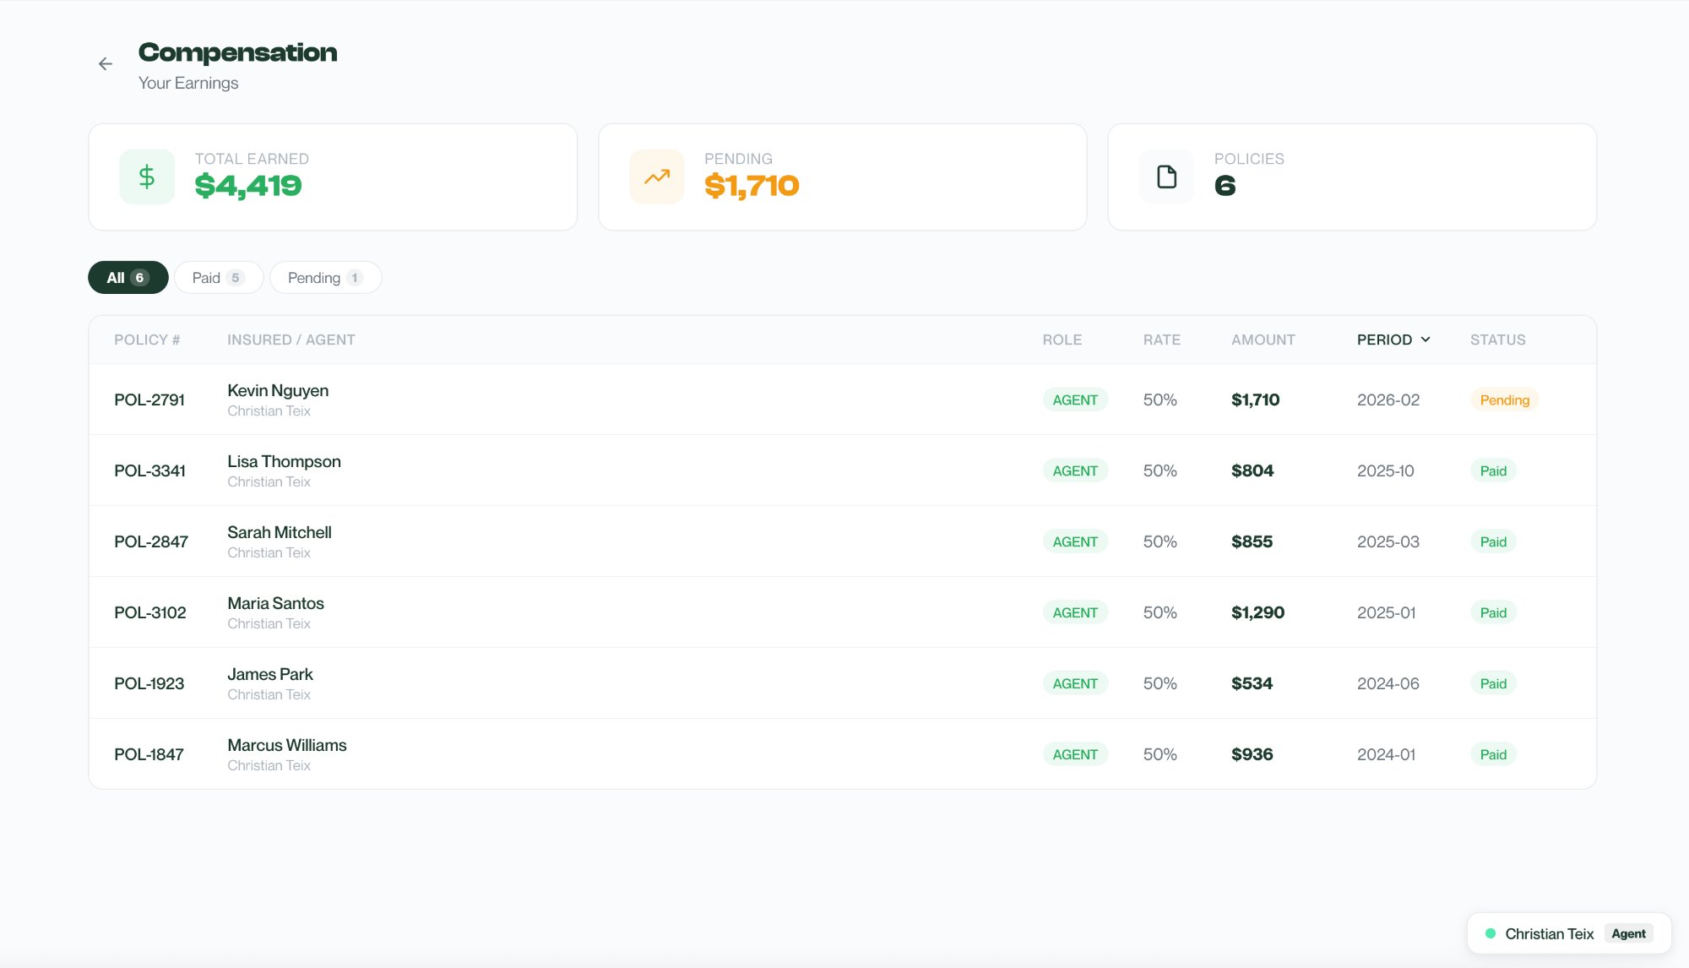This screenshot has width=1689, height=968.
Task: Click the $936 amount for Marcus Williams
Action: (x=1252, y=754)
